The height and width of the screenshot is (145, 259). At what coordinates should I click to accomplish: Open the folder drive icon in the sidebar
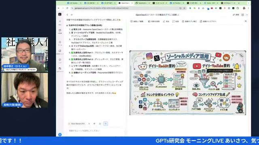[x=60, y=68]
